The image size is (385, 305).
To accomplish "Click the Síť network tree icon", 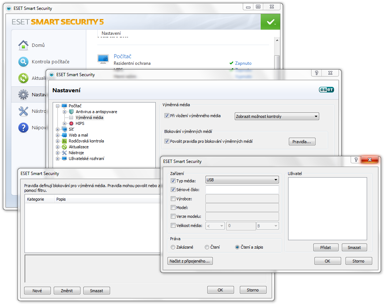I will coord(64,129).
